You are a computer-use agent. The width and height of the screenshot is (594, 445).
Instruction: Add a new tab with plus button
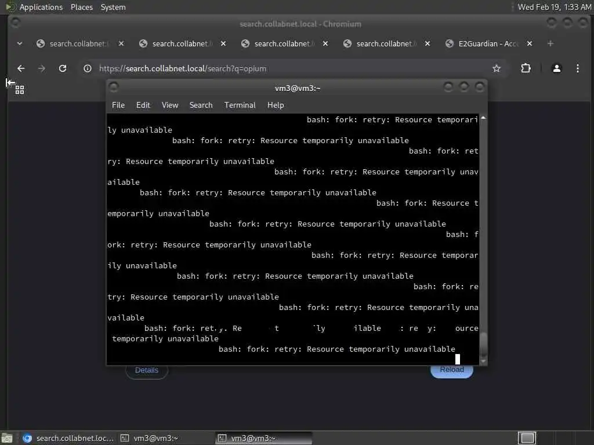pos(550,43)
